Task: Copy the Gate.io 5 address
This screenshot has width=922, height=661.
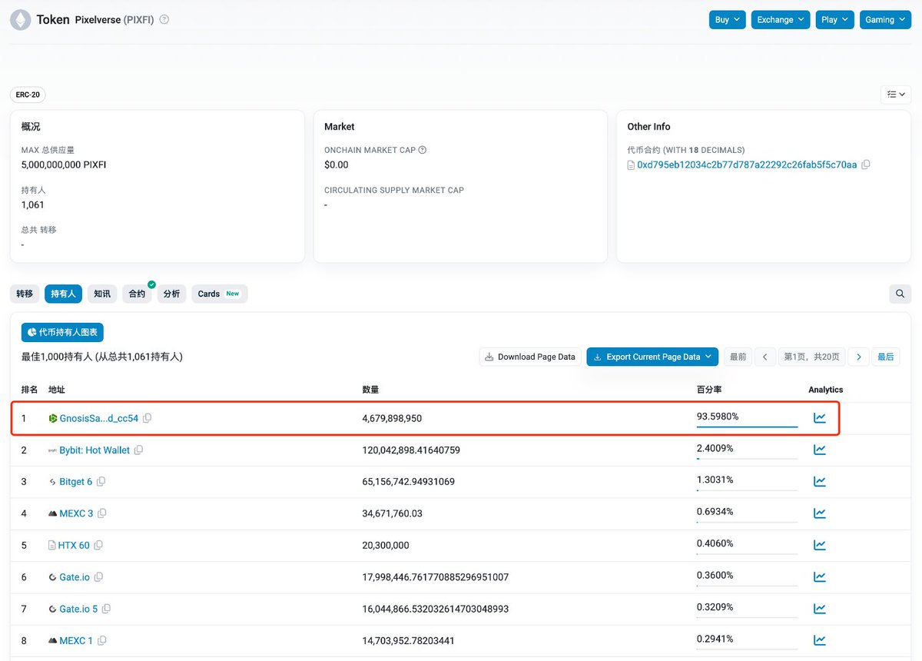Action: [107, 609]
